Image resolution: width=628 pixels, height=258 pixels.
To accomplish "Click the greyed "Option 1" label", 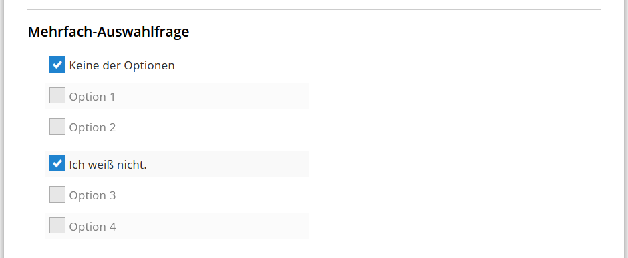I will coord(92,97).
